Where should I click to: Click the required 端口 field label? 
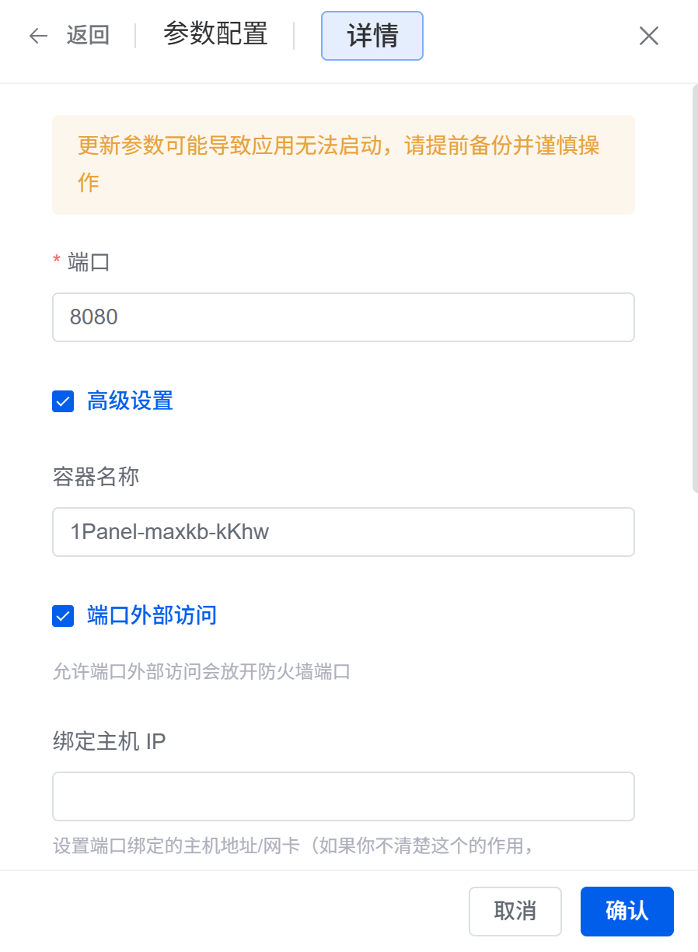89,262
